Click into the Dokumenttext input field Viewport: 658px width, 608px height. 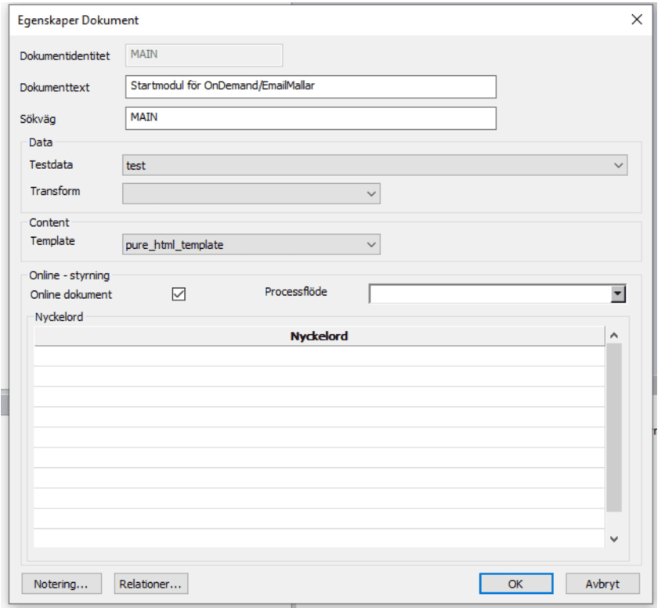(x=310, y=86)
